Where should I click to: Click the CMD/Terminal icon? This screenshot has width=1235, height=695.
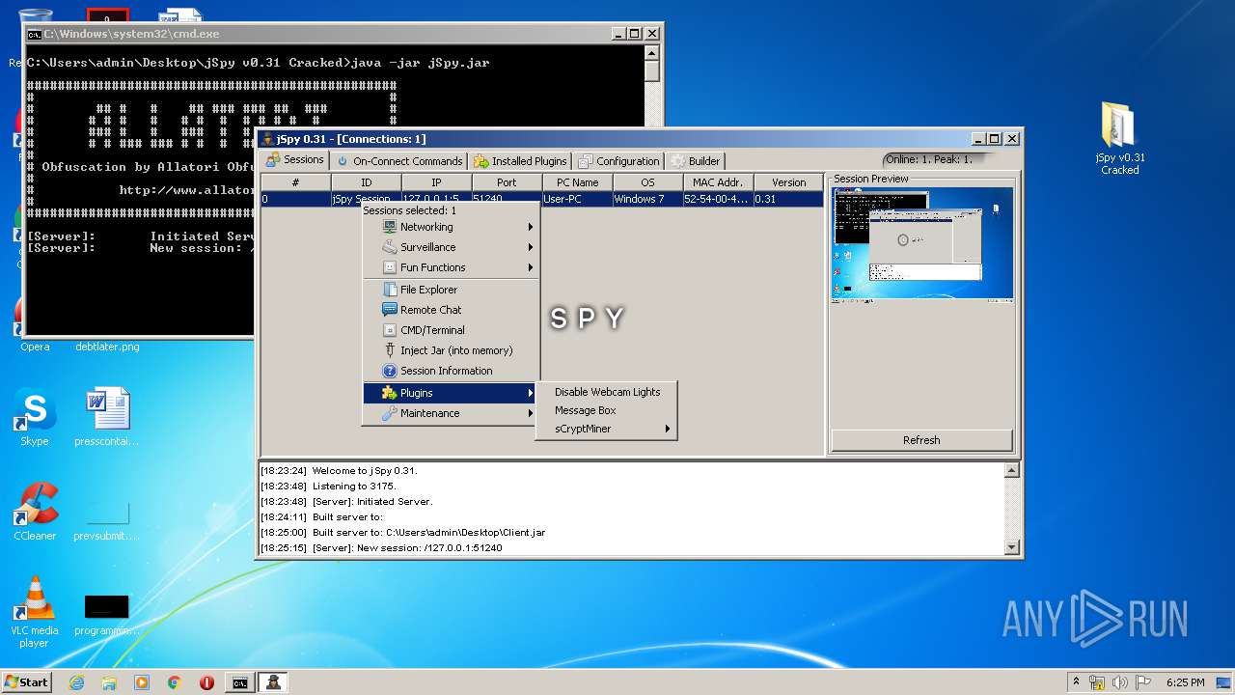(390, 330)
